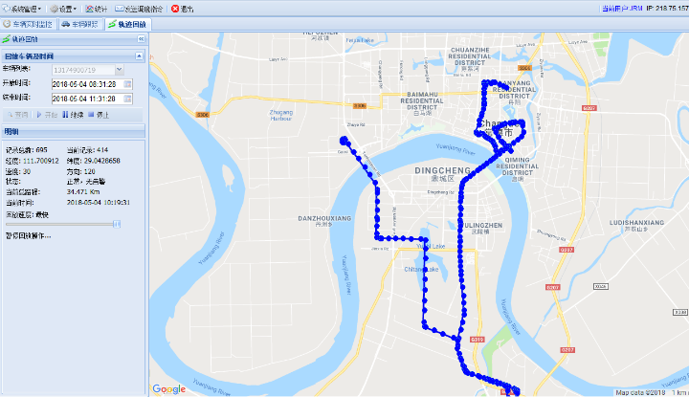
Task: Click the playback speed slider handle
Action: pyautogui.click(x=117, y=224)
